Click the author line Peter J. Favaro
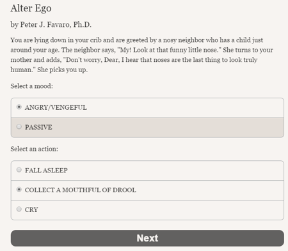The height and width of the screenshot is (251, 288). pyautogui.click(x=51, y=25)
